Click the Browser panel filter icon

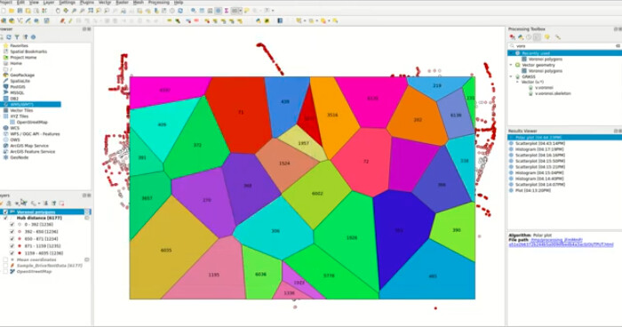pyautogui.click(x=17, y=37)
